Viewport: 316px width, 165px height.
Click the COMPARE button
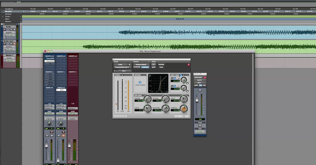pos(145,67)
